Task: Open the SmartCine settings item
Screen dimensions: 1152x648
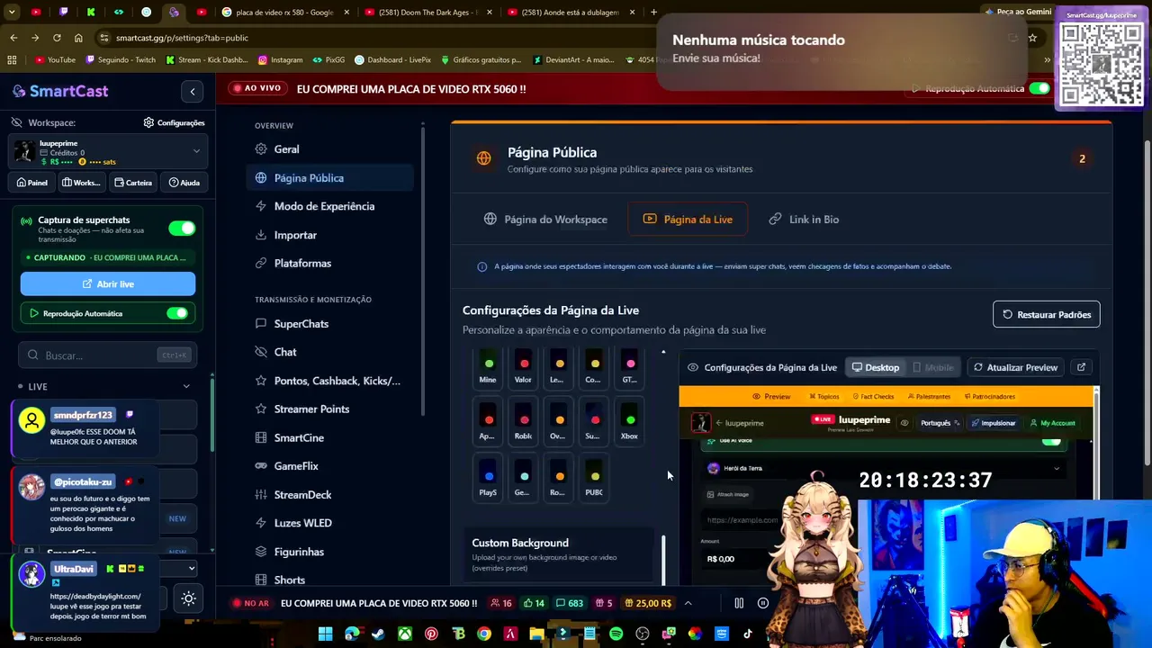Action: pos(329,437)
